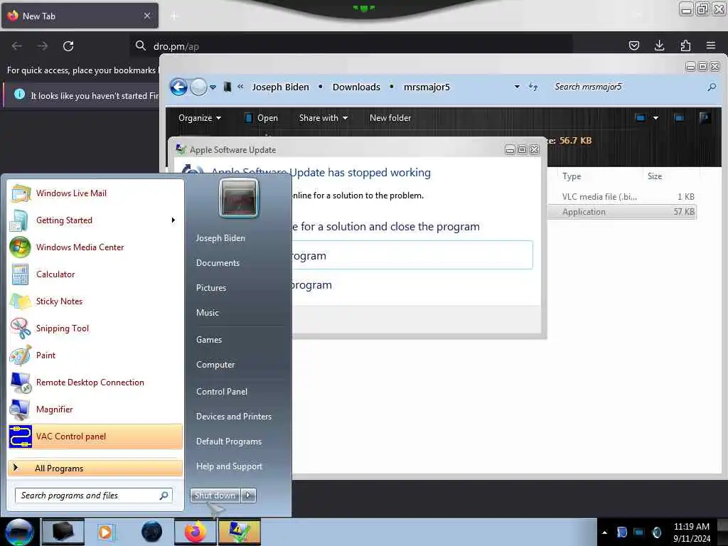The height and width of the screenshot is (546, 728).
Task: Click Firefox address bar with dro.pm
Action: [x=353, y=46]
